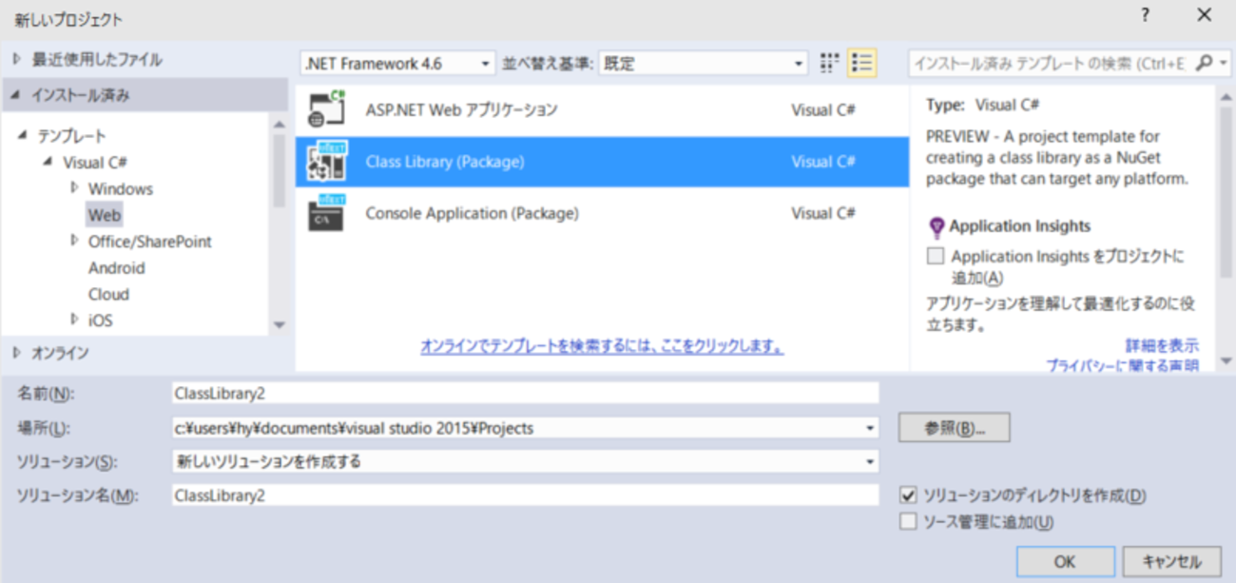Collapse the テンプレート tree node

click(23, 136)
